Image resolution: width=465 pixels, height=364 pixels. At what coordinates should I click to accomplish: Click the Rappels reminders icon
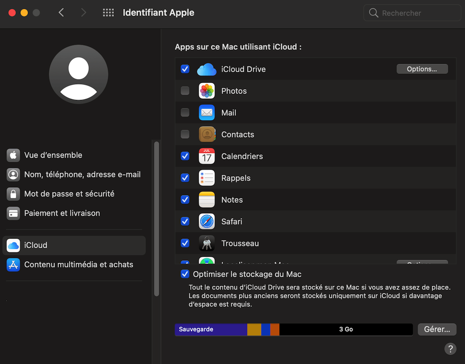tap(207, 178)
